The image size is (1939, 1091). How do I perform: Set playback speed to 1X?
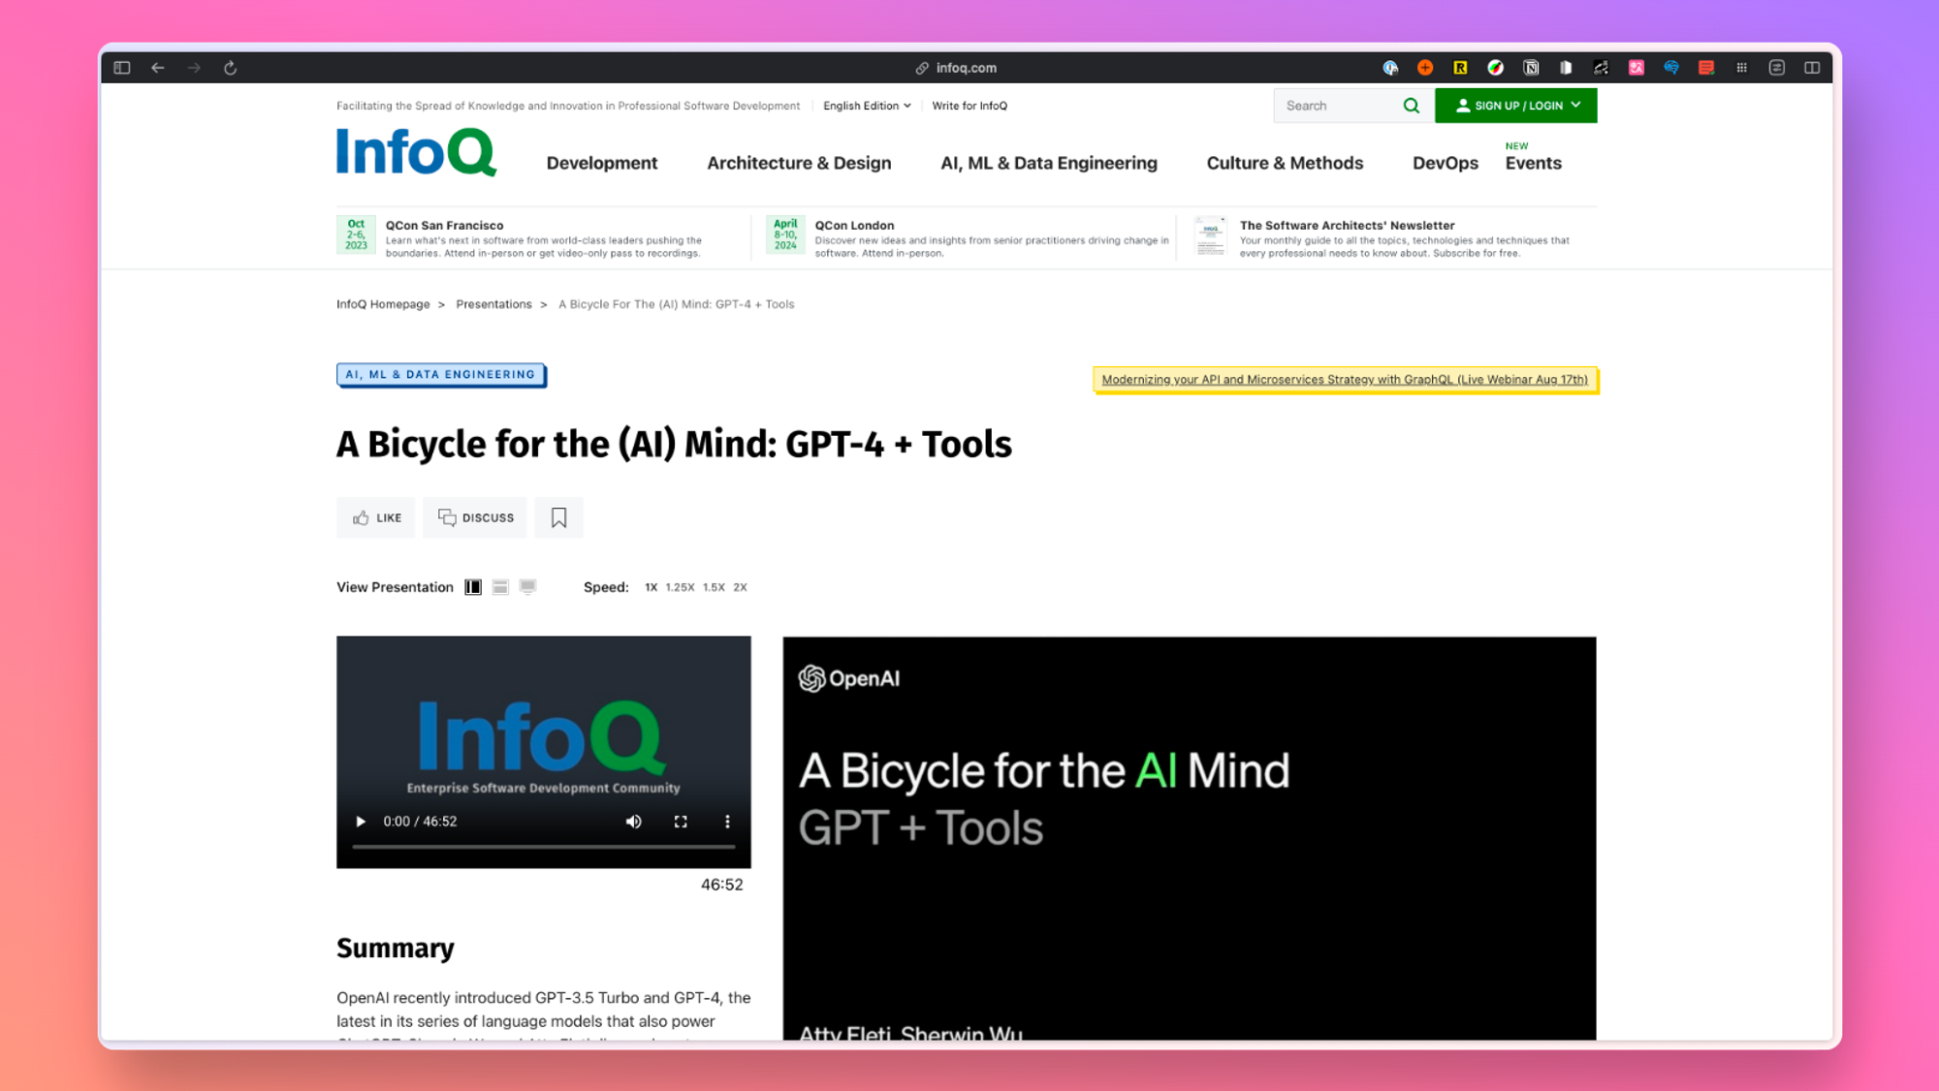tap(652, 587)
